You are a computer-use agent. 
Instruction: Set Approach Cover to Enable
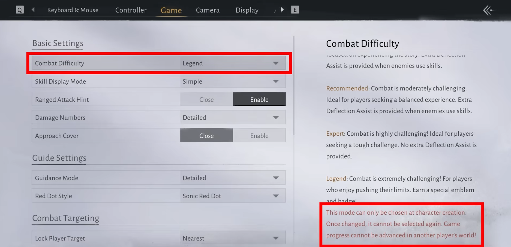259,136
